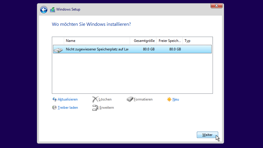Select the unallocated space partition row
Viewport: 263px width, 148px height.
click(x=132, y=49)
